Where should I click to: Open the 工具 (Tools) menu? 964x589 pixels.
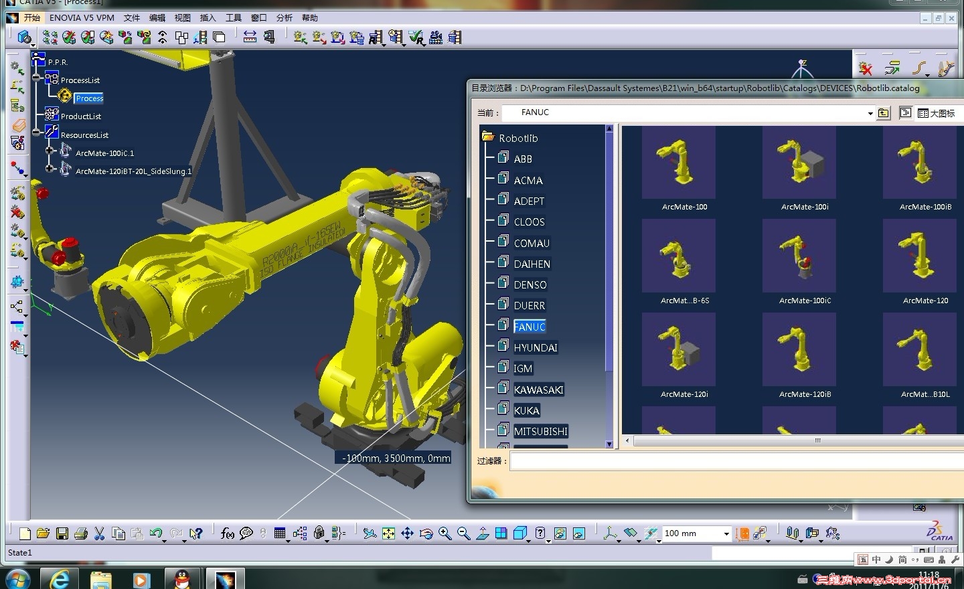tap(233, 18)
